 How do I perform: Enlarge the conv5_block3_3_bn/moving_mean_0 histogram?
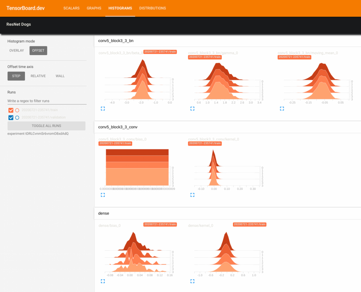(x=282, y=109)
